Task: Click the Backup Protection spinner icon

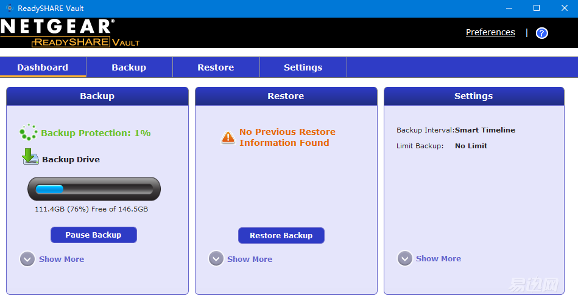Action: coord(29,132)
